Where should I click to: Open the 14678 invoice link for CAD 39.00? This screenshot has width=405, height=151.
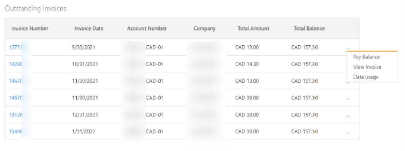point(16,98)
